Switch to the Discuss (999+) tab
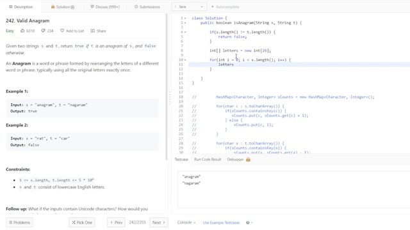Screen dimensions: 410x230 pos(105,7)
